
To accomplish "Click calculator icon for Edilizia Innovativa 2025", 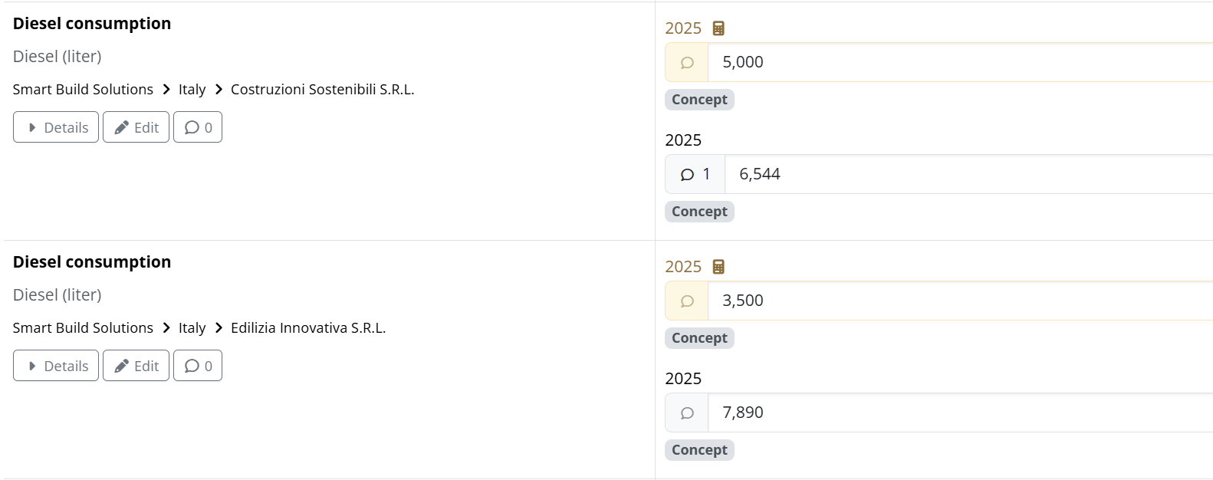I will [x=718, y=267].
